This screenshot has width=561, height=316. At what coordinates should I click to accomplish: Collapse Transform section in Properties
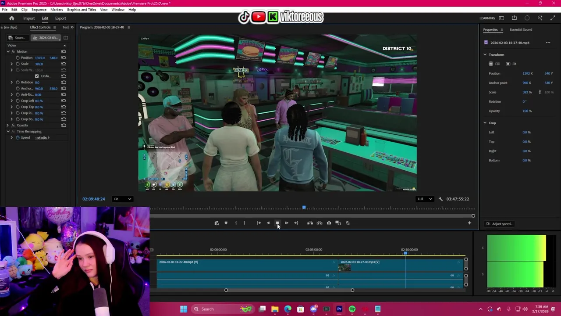tap(485, 54)
